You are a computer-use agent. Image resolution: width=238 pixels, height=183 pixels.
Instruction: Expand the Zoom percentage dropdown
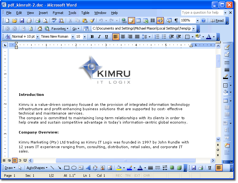[197, 21]
